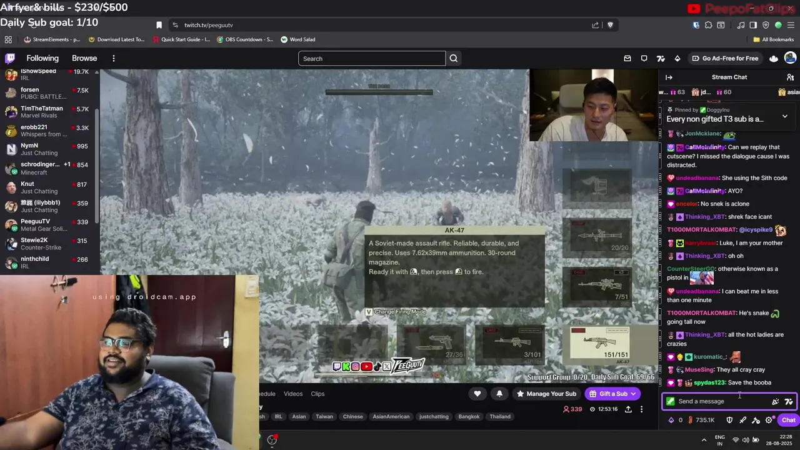
Task: Open browser media control music icon
Action: [x=741, y=25]
